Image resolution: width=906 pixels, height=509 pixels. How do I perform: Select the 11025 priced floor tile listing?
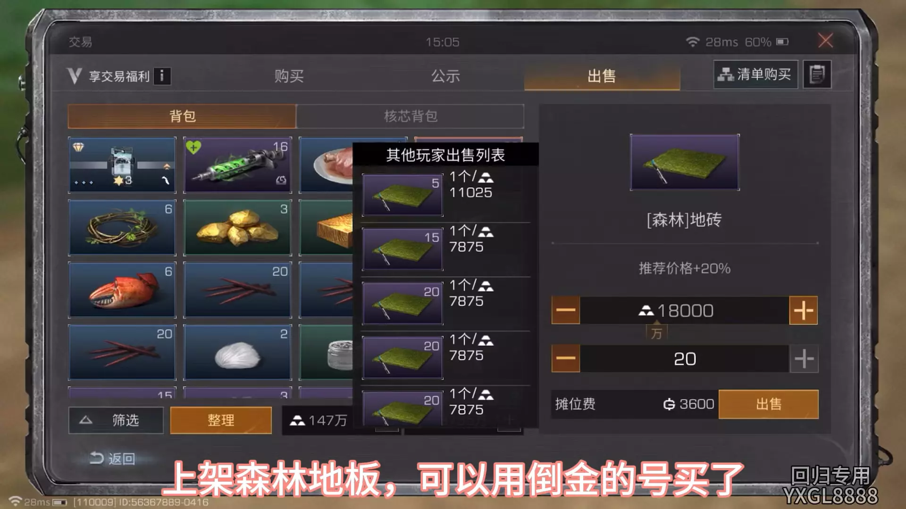point(446,194)
